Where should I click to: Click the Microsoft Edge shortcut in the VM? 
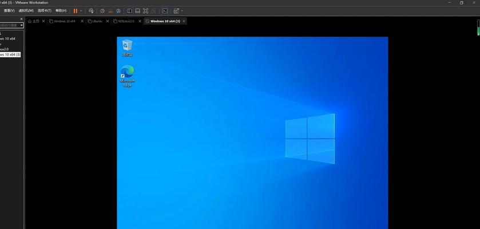[128, 76]
